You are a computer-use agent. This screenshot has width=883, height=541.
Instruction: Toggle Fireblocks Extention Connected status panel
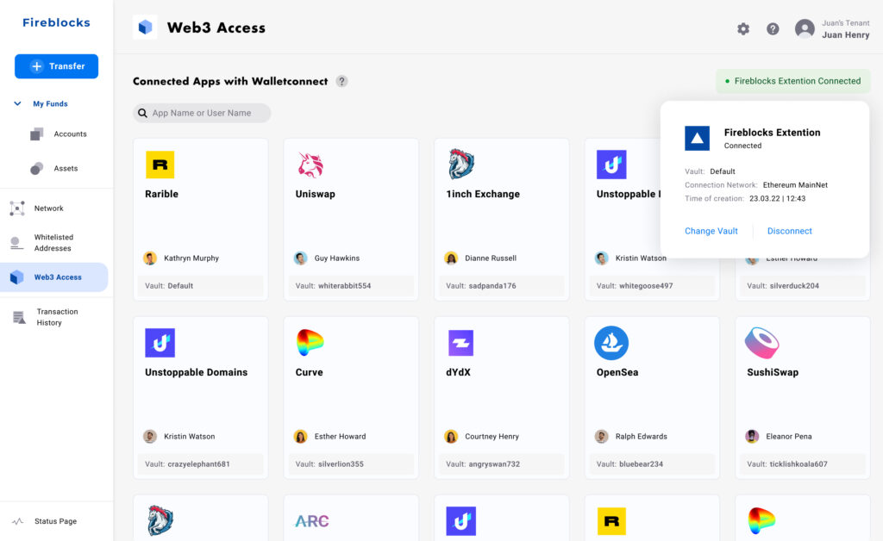(792, 81)
